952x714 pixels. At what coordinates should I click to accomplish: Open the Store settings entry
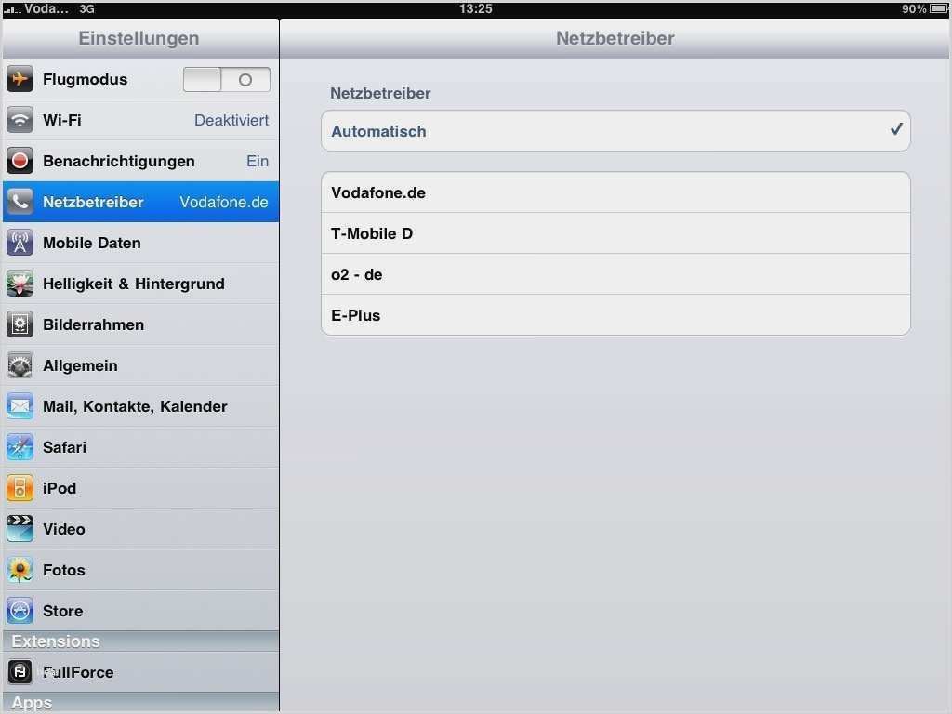[141, 611]
